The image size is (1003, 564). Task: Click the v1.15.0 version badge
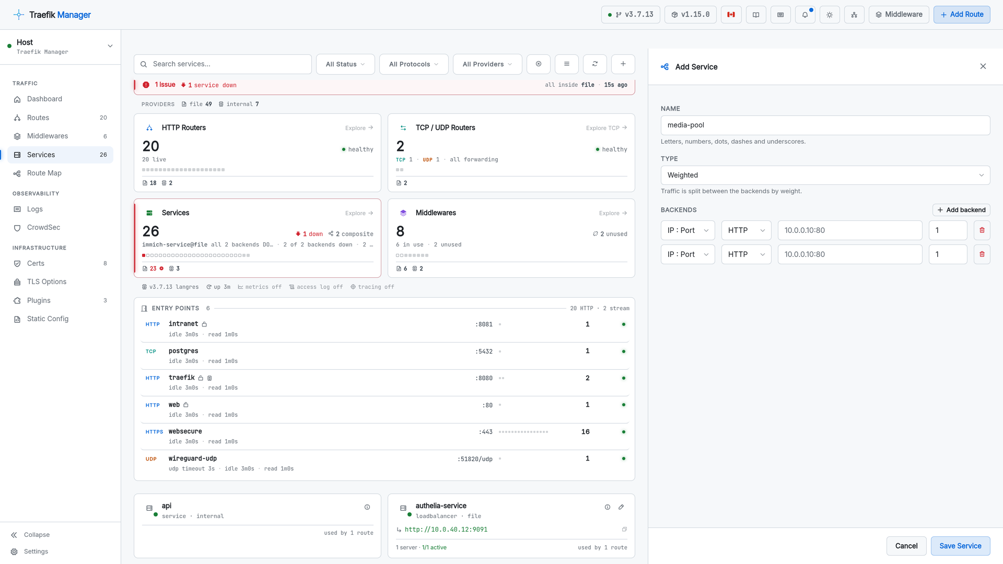tap(690, 15)
